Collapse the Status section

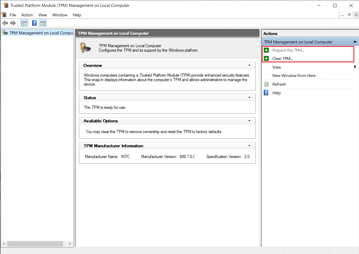[249, 98]
